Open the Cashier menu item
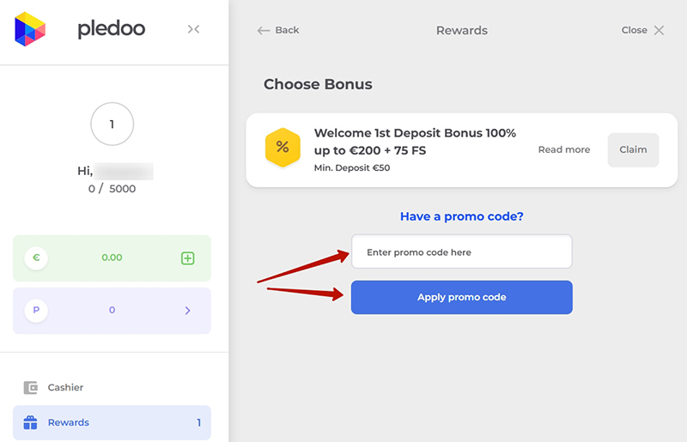687x442 pixels. (65, 387)
